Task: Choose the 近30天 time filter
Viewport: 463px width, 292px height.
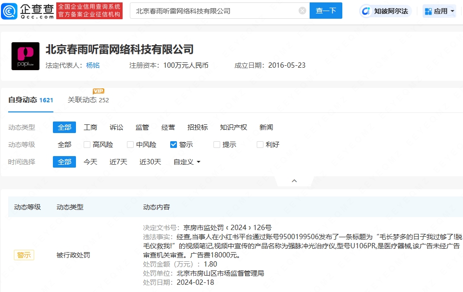Action: point(150,162)
